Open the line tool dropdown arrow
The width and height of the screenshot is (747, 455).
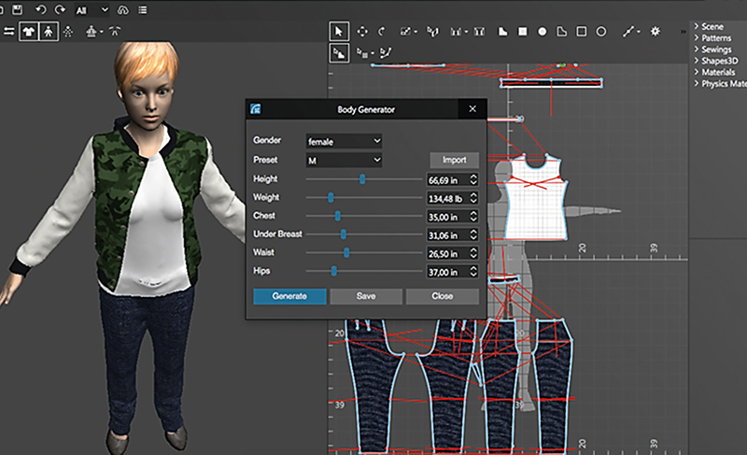pyautogui.click(x=639, y=32)
